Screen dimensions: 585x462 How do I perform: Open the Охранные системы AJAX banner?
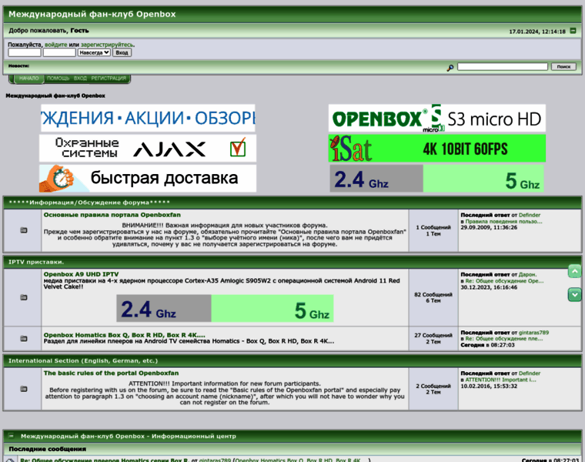[148, 149]
